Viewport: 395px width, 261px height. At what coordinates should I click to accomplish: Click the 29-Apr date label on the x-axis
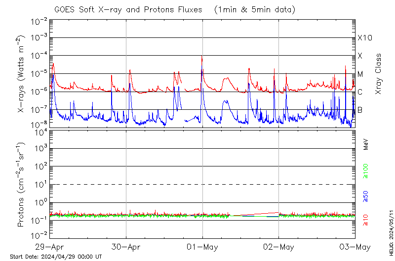[50, 247]
